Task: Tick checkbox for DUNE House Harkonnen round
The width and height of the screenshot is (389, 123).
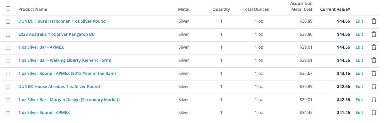Action: (x=8, y=22)
